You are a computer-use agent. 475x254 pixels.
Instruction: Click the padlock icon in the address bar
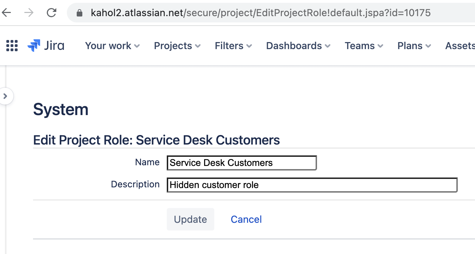pos(79,13)
